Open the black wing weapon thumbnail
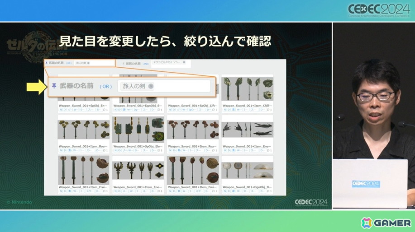 (247, 130)
